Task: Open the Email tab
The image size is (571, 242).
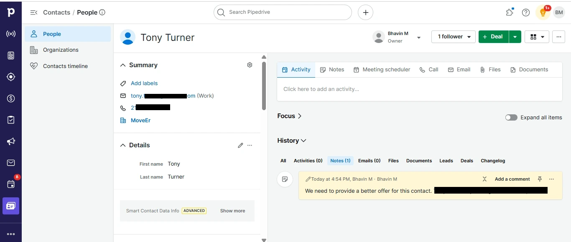Action: [x=459, y=70]
